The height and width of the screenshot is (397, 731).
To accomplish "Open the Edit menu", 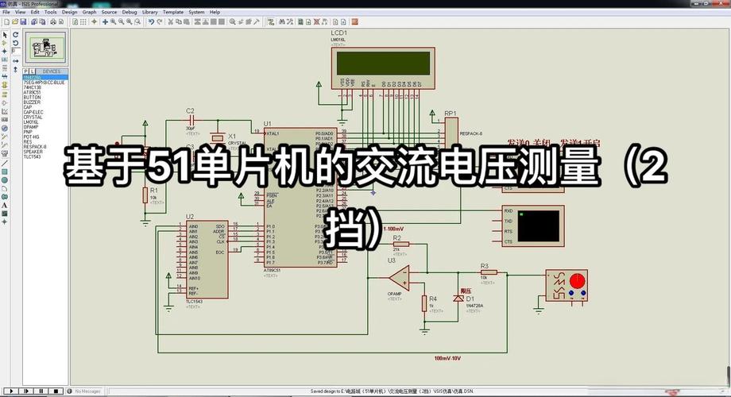I will tap(35, 12).
